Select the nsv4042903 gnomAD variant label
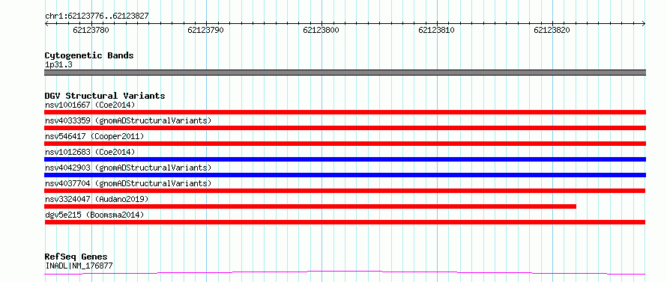Image resolution: width=667 pixels, height=282 pixels. pyautogui.click(x=128, y=168)
